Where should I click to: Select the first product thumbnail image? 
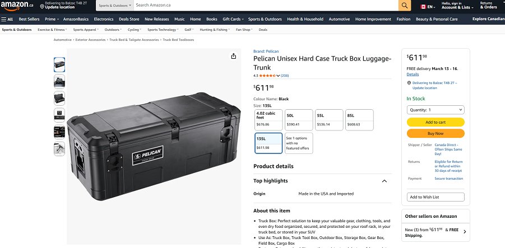pos(59,64)
